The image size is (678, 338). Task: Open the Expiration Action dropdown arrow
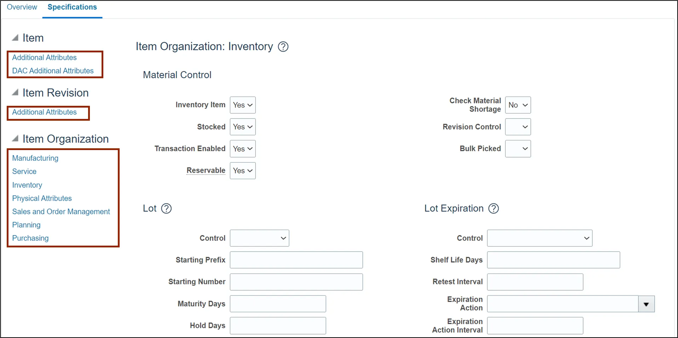point(646,304)
